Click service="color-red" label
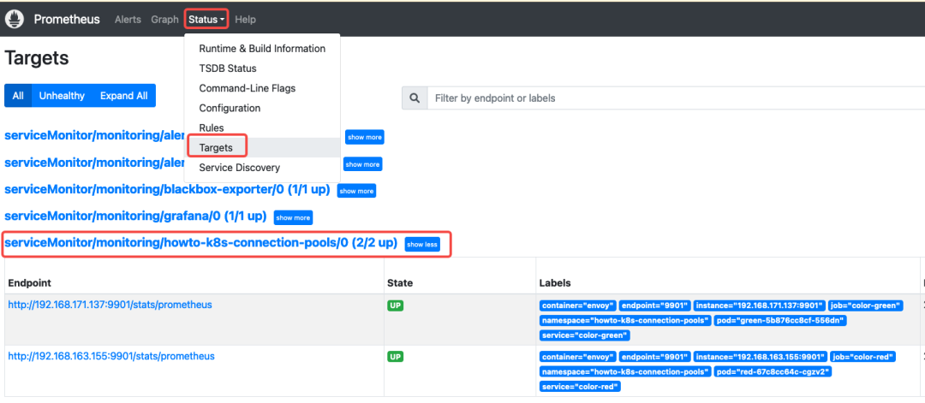 click(x=581, y=387)
